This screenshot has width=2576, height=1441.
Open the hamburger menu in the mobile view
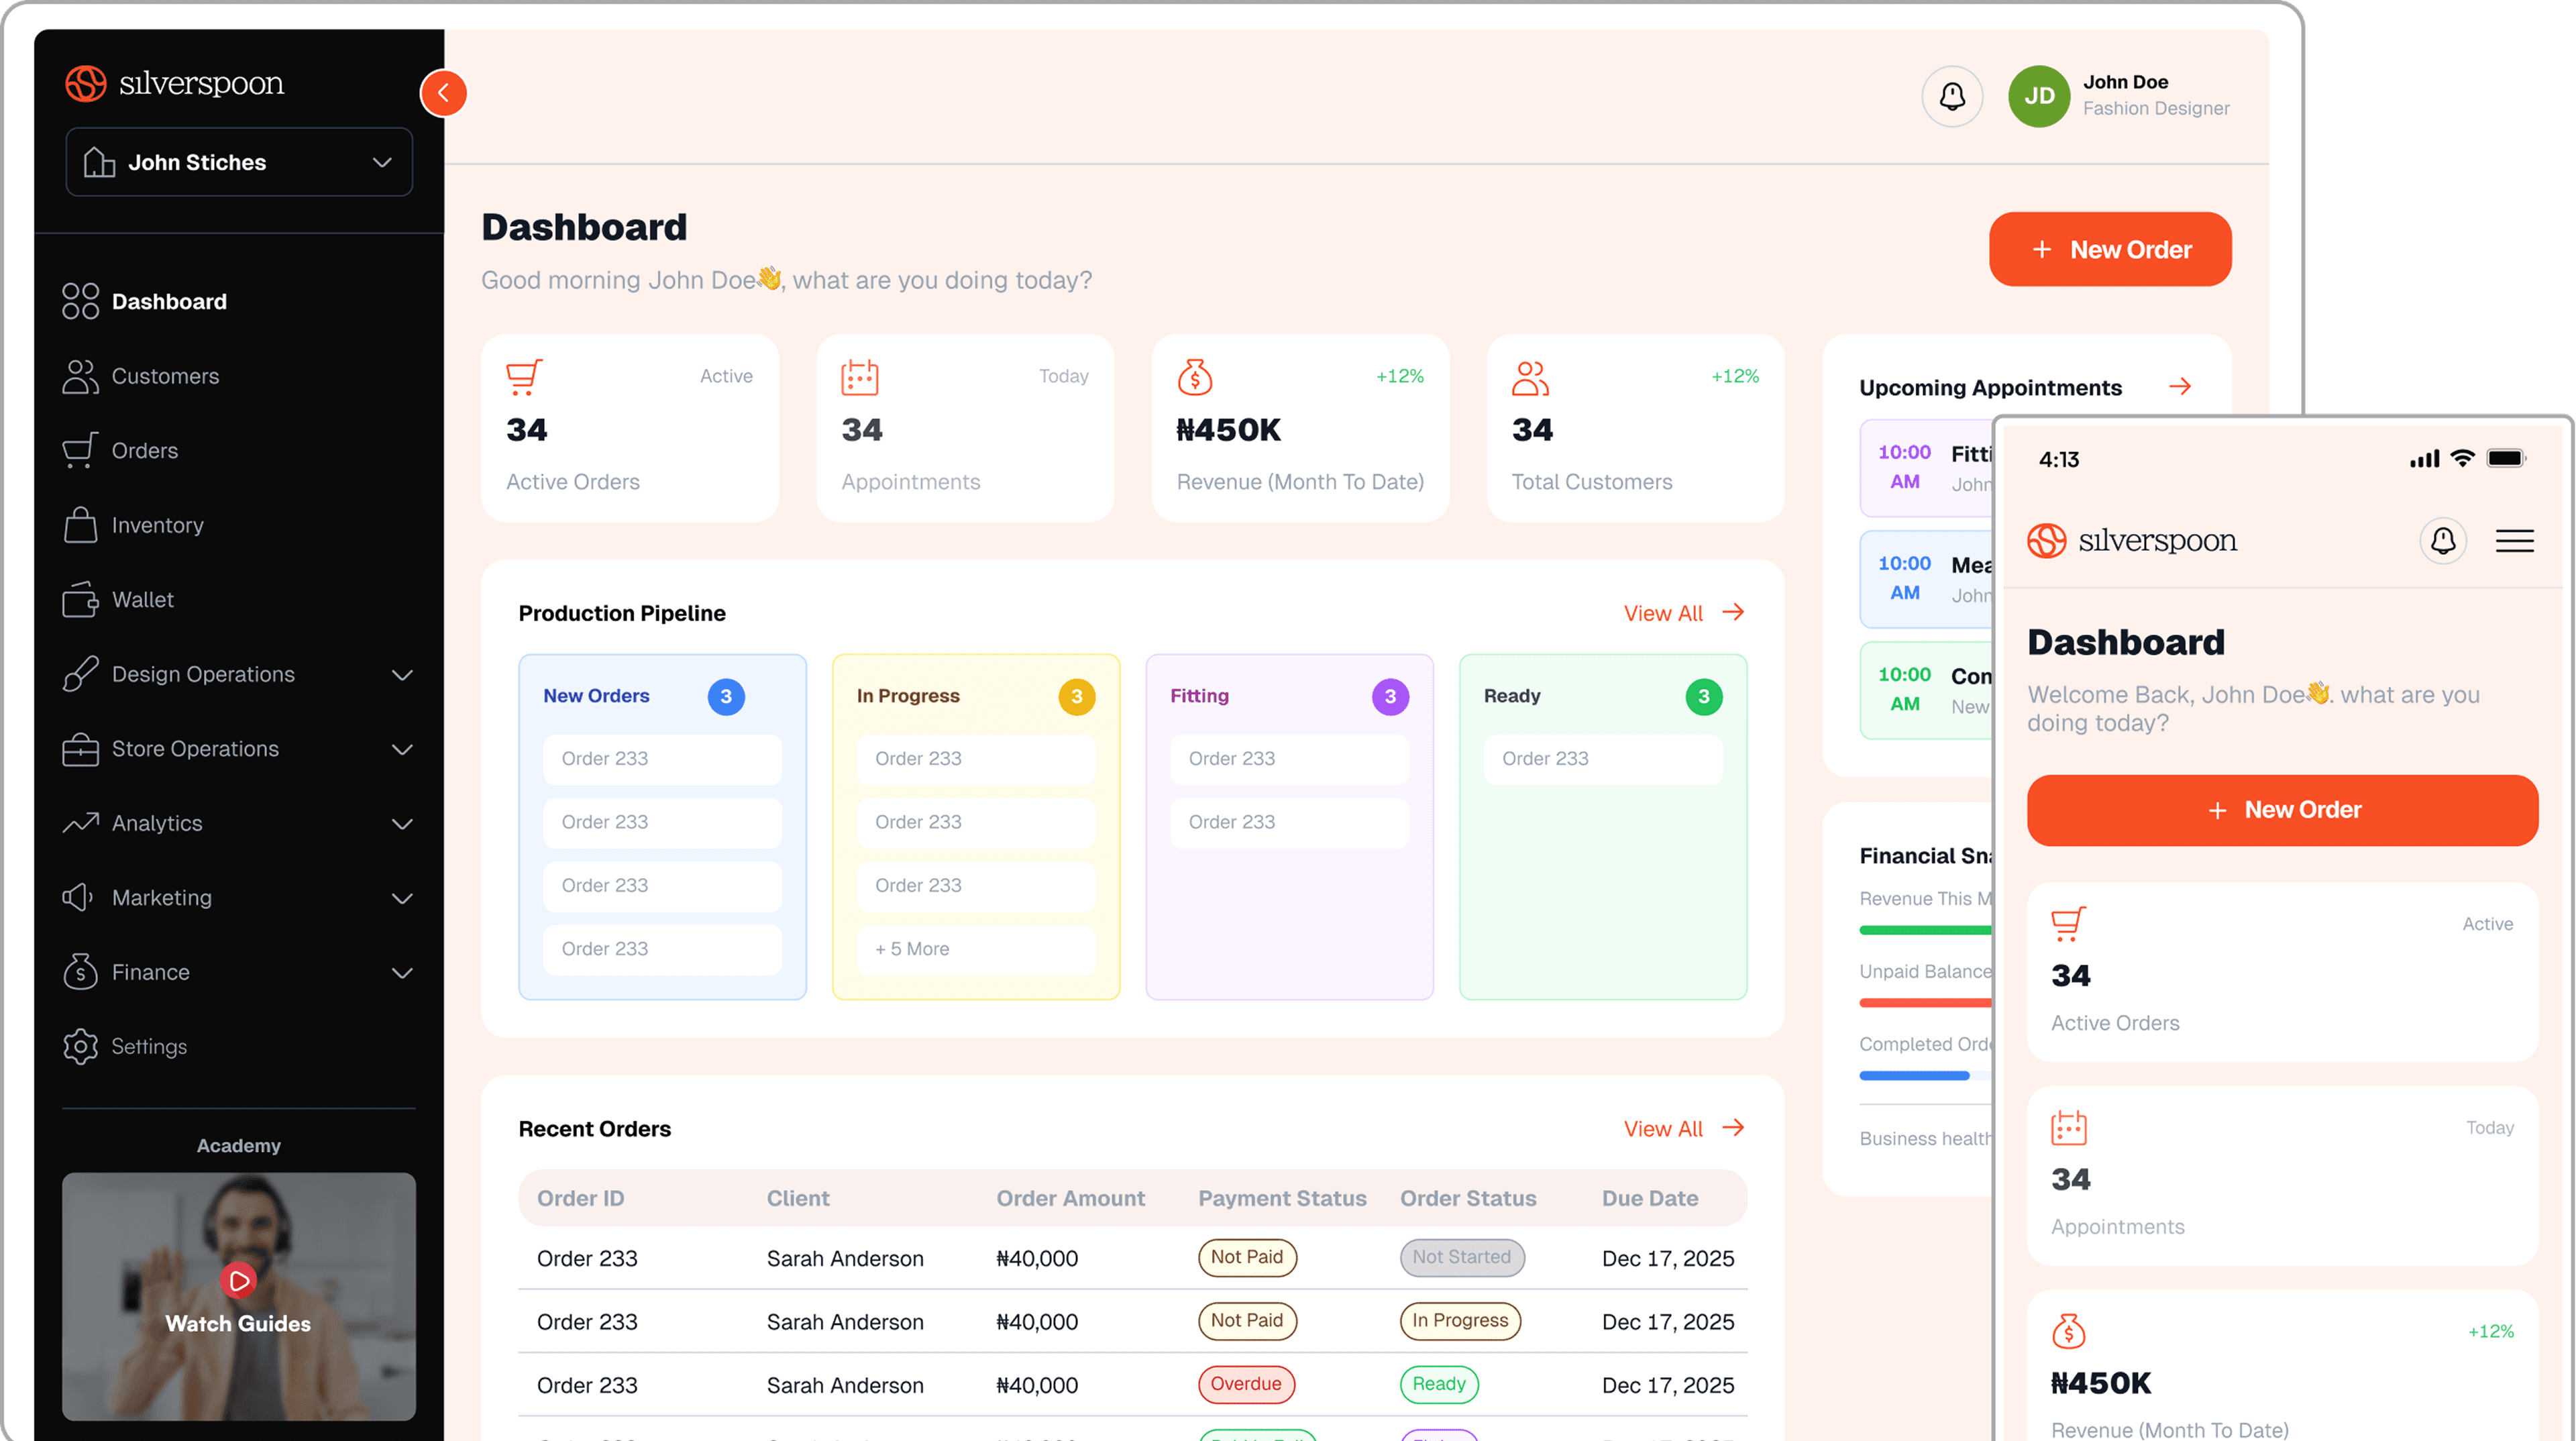[2514, 541]
